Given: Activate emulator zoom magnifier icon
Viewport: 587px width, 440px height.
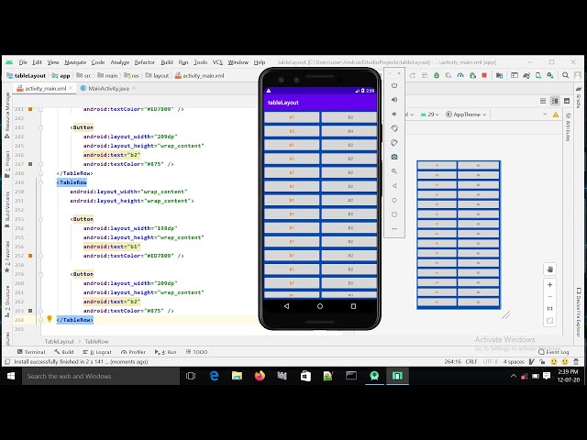Looking at the screenshot, I should [x=394, y=171].
